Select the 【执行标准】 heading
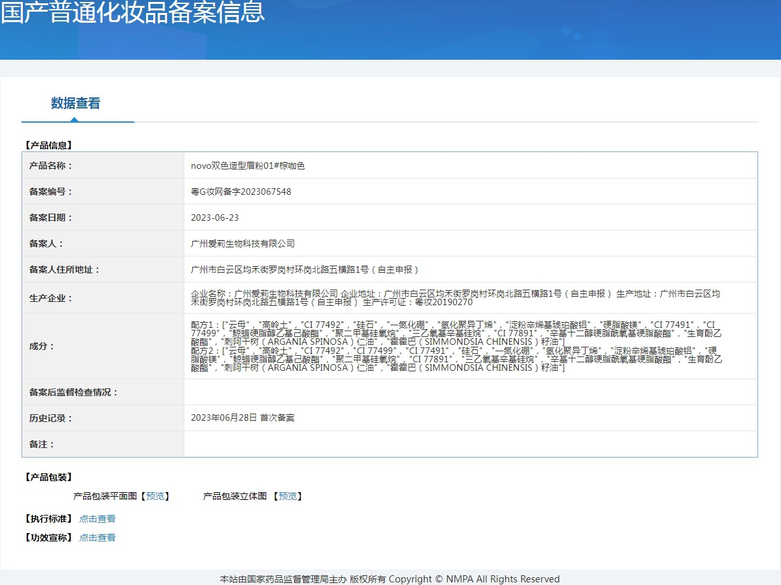Image resolution: width=781 pixels, height=585 pixels. (x=49, y=519)
